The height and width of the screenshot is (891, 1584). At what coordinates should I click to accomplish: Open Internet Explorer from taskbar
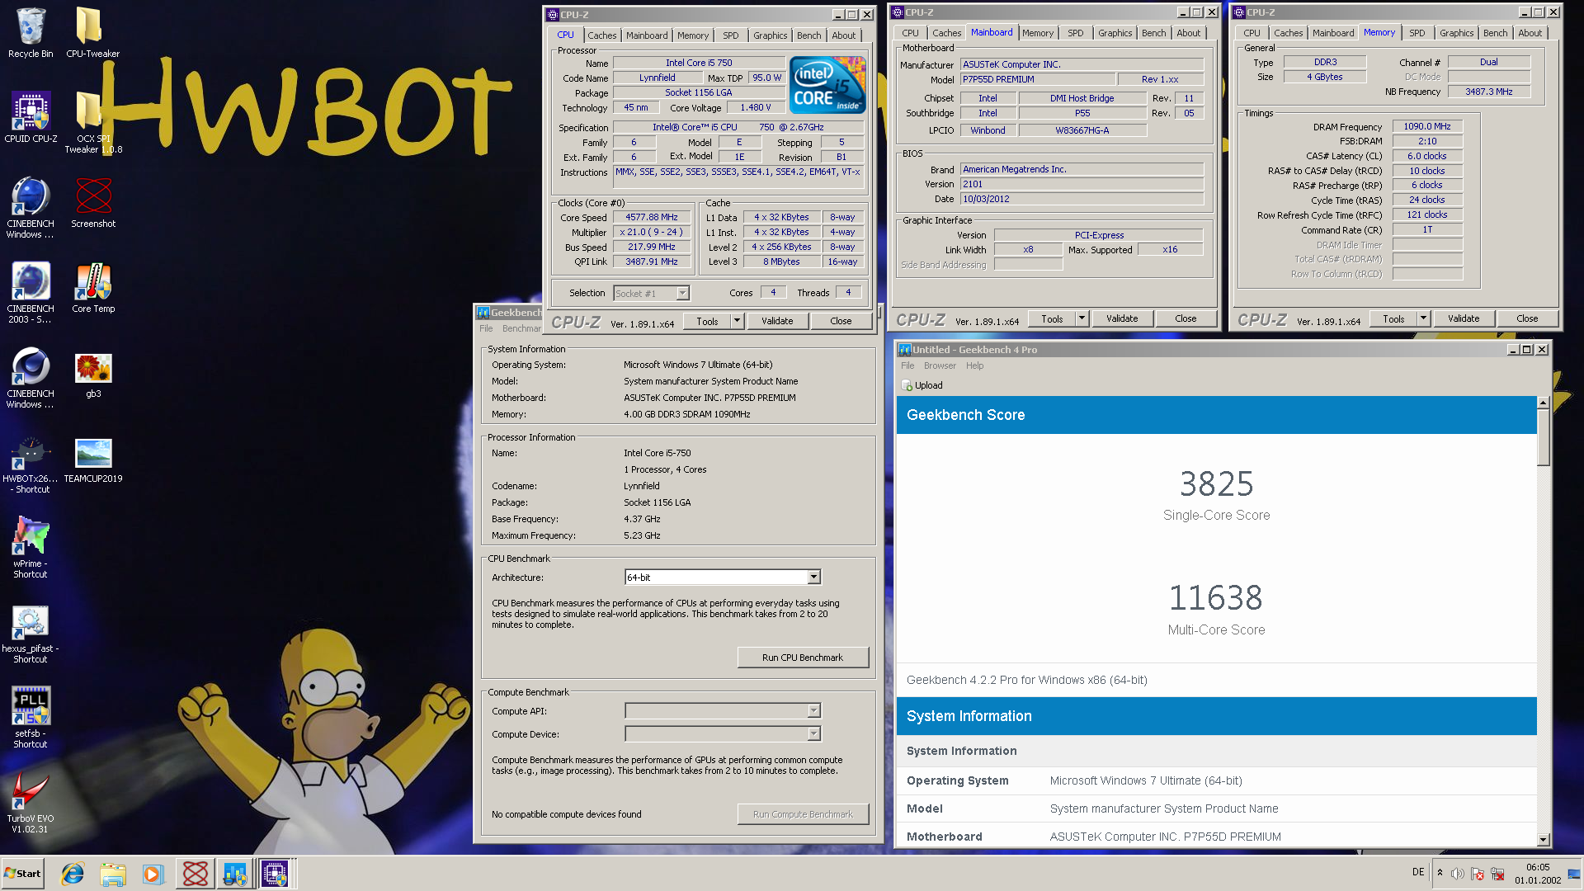(x=73, y=874)
